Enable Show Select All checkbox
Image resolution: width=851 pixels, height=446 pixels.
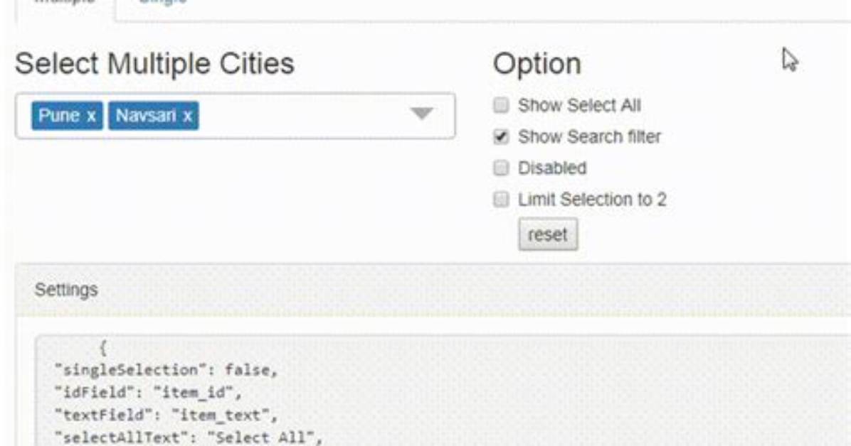click(501, 105)
